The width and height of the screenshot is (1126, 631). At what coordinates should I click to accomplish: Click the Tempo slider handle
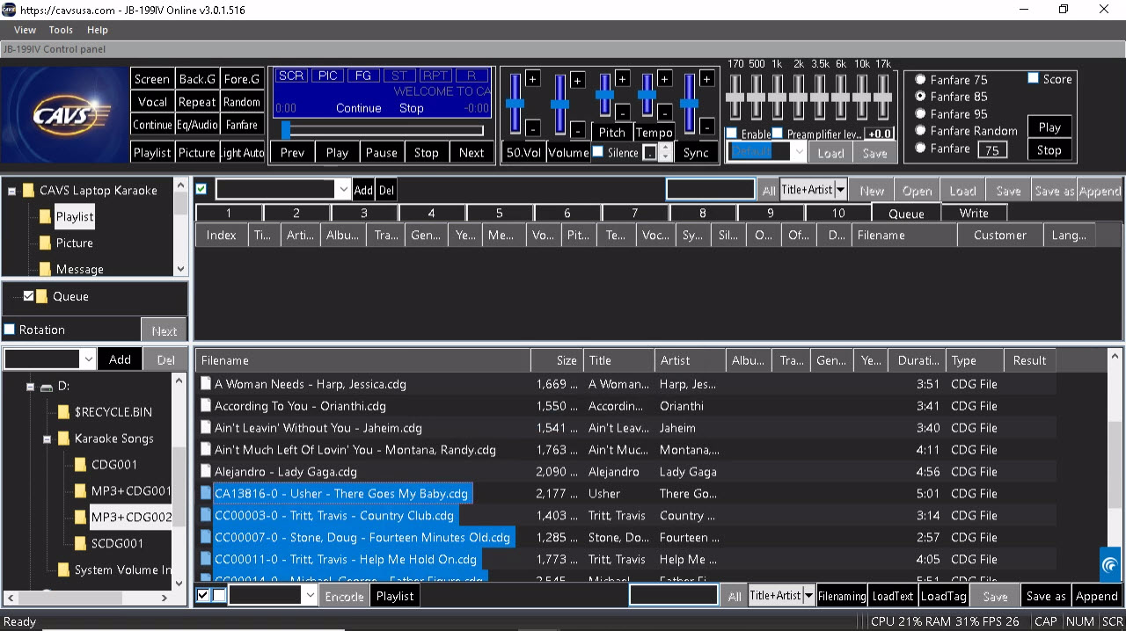[647, 94]
